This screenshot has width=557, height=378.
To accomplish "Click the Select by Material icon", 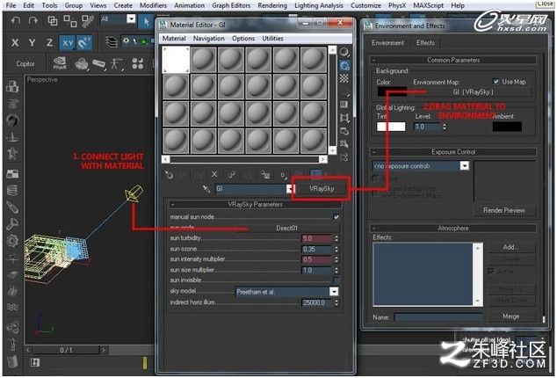I will pos(344,144).
